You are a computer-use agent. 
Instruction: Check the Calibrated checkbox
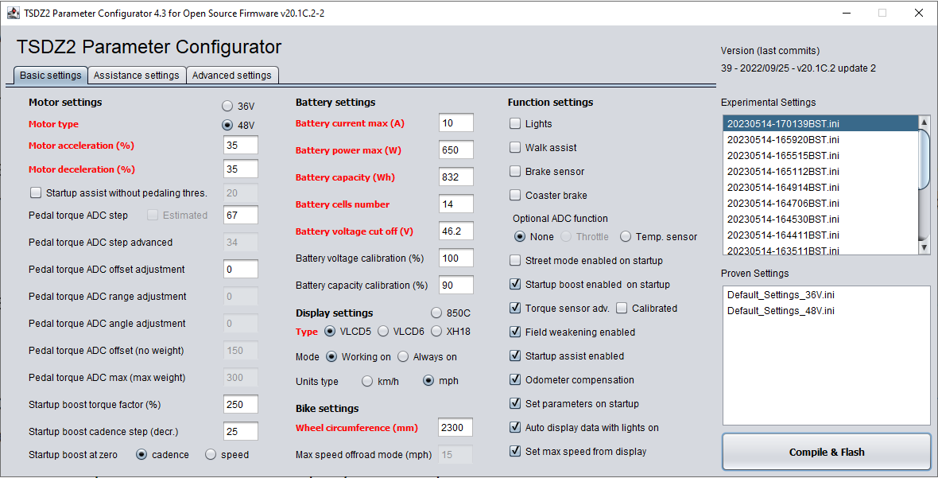[622, 308]
